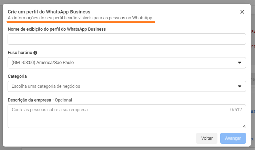
Task: Click the Categoria label text
Action: pos(17,76)
